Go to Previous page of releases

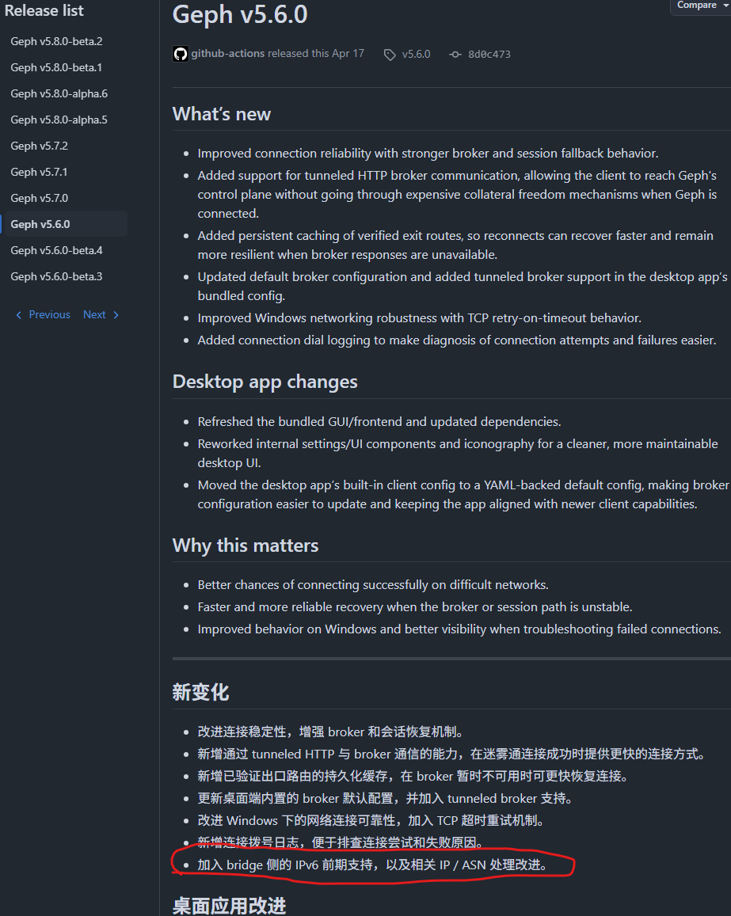(x=49, y=315)
